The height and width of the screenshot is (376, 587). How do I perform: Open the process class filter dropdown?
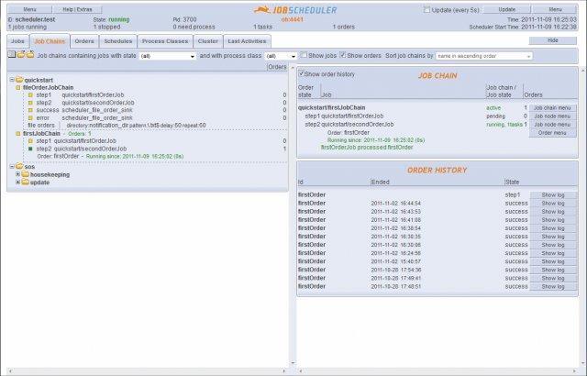(x=281, y=56)
